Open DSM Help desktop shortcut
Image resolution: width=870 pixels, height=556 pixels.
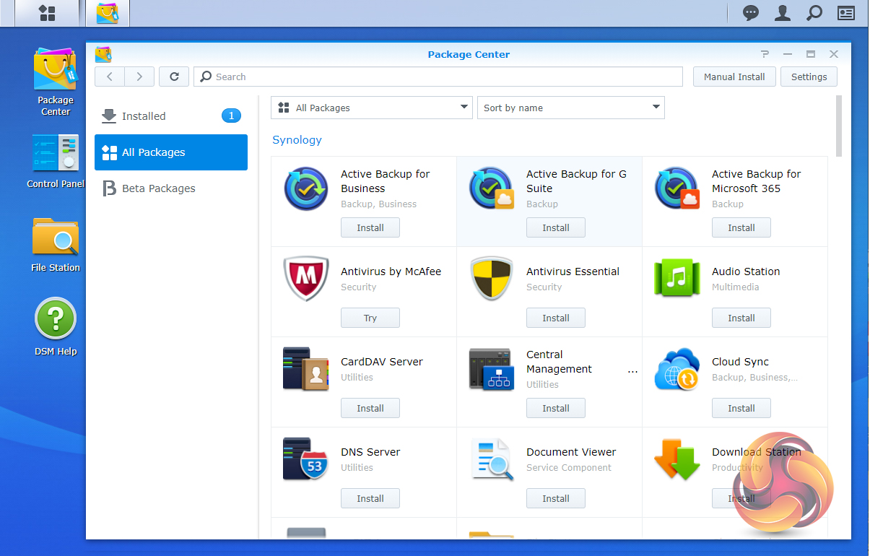coord(56,327)
